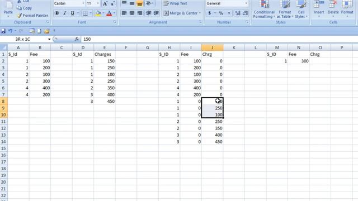Open Font Color dropdown arrow

click(x=114, y=13)
